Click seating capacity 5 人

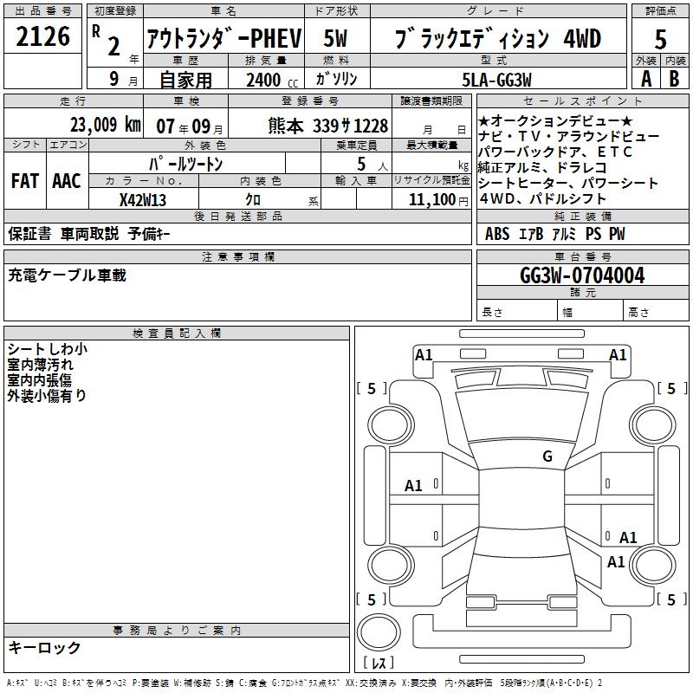click(x=372, y=164)
